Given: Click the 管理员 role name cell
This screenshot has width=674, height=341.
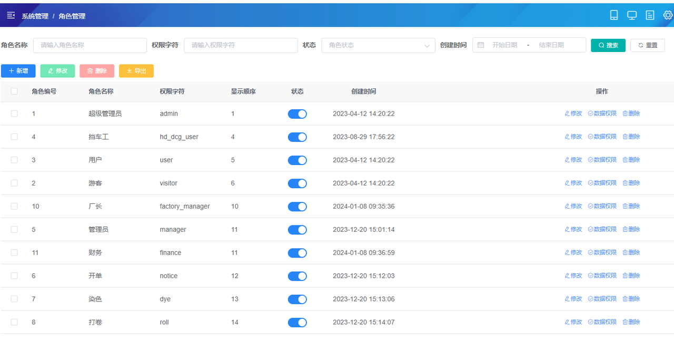Looking at the screenshot, I should [x=98, y=230].
